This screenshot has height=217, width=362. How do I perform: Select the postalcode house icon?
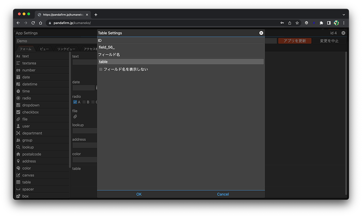pyautogui.click(x=18, y=154)
